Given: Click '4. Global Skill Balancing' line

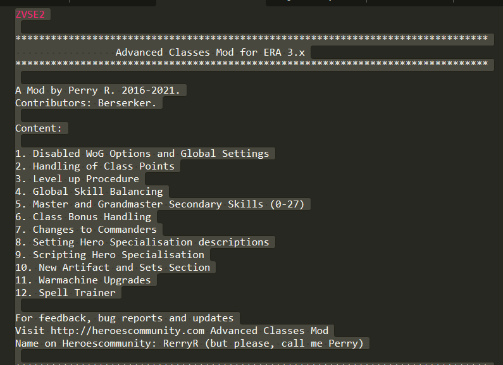Looking at the screenshot, I should tap(89, 192).
